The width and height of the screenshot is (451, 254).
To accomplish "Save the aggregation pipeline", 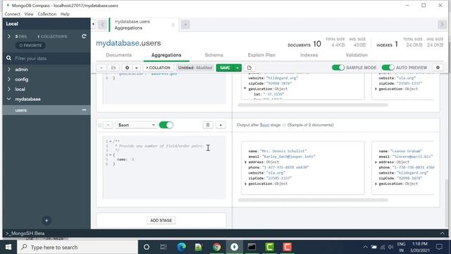I will 225,68.
